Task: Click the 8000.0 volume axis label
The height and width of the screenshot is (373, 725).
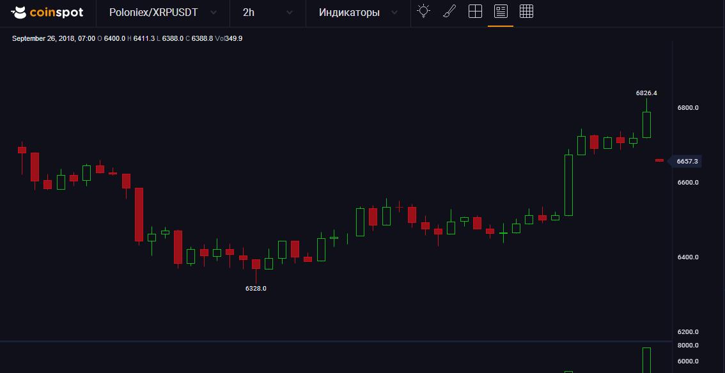Action: click(x=688, y=346)
